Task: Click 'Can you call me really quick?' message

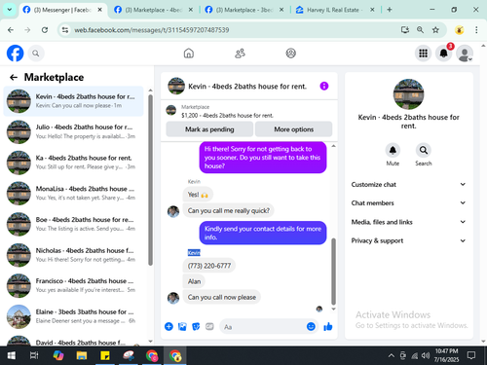Action: tap(228, 211)
